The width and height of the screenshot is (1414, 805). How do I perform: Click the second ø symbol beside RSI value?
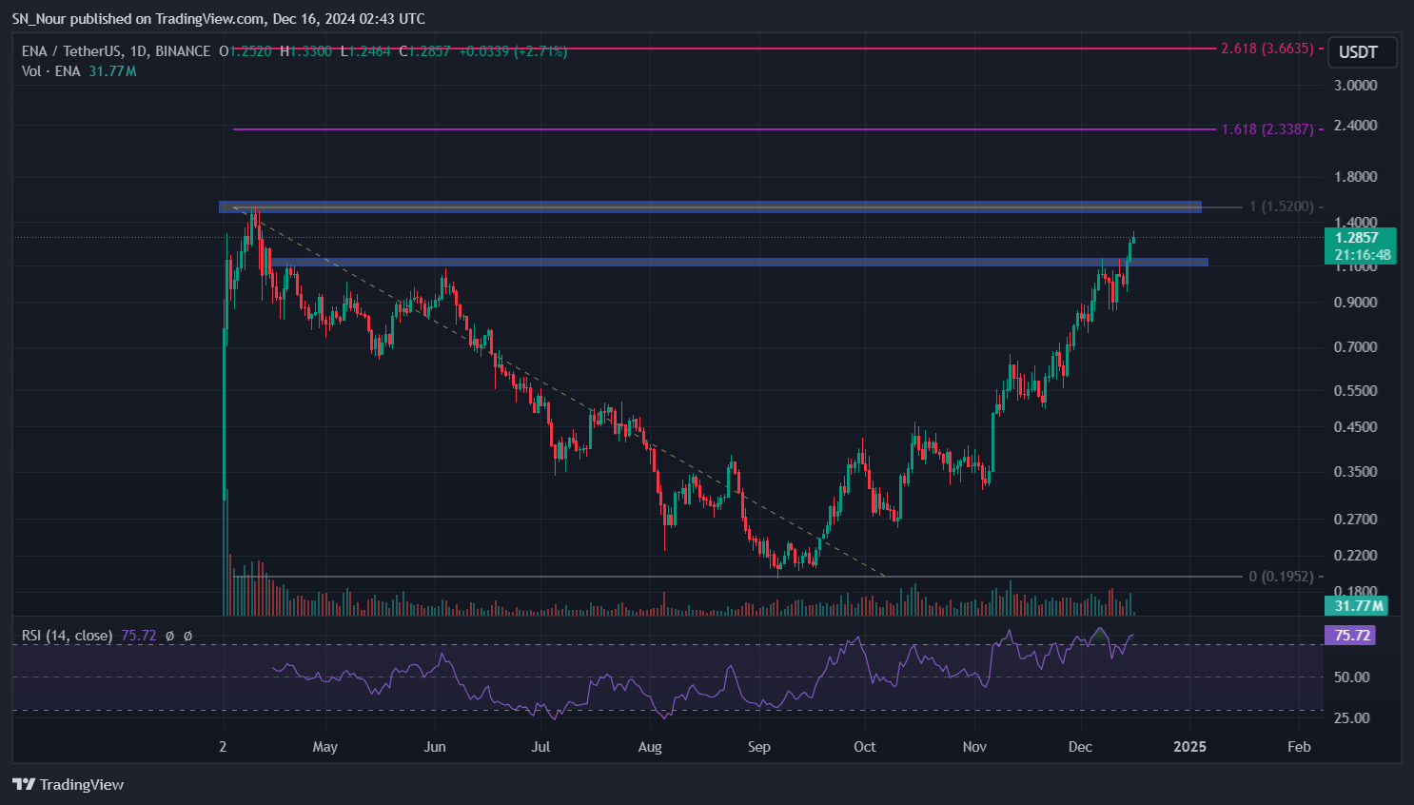[187, 636]
